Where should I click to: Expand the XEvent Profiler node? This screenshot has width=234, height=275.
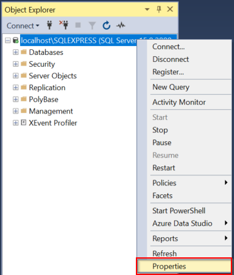tap(16, 122)
